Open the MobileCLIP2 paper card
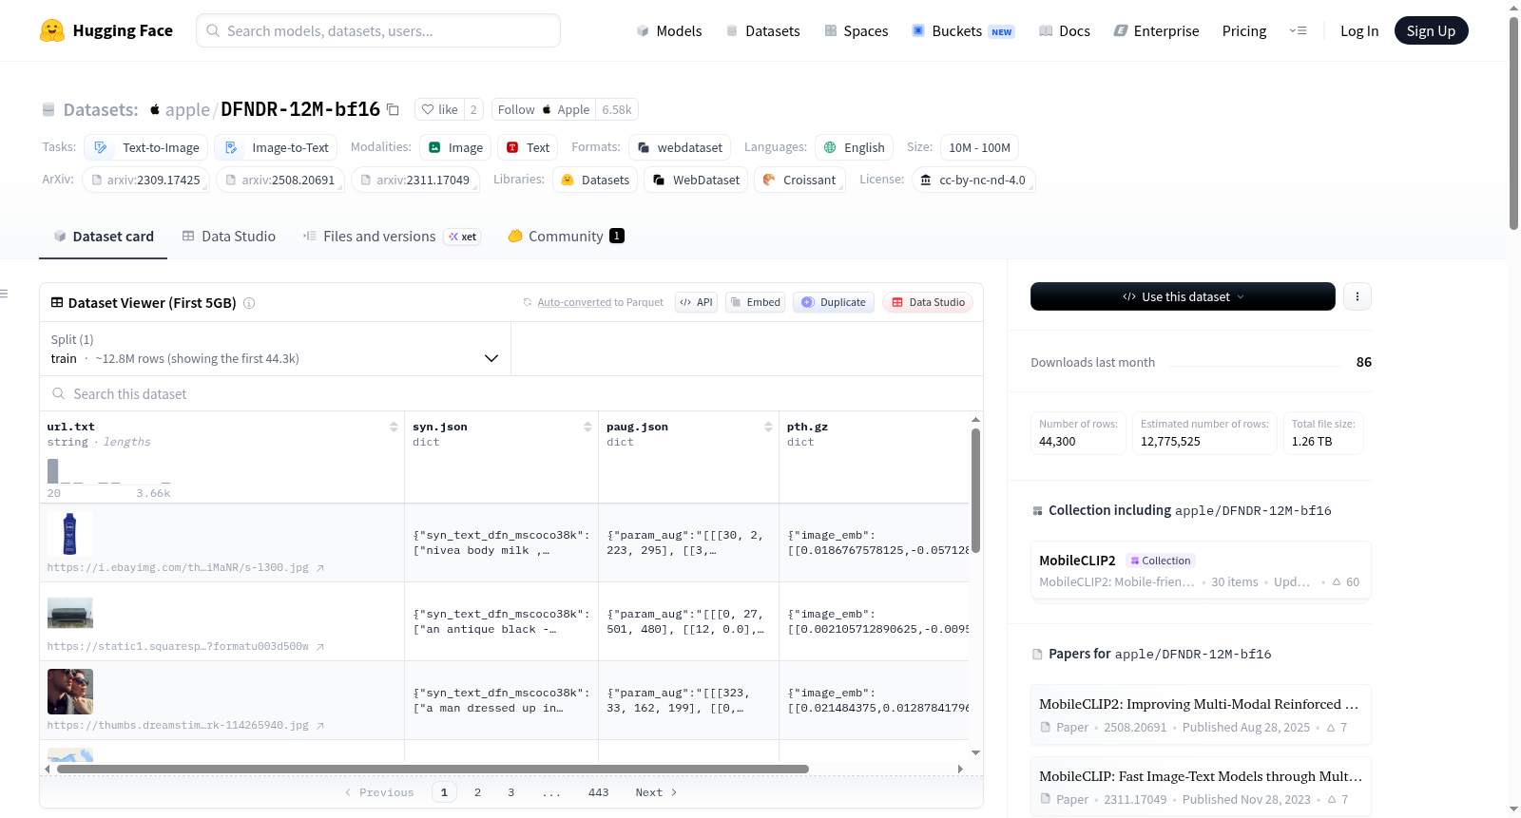The height and width of the screenshot is (818, 1521). click(x=1201, y=714)
